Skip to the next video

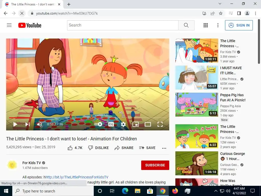(28, 124)
